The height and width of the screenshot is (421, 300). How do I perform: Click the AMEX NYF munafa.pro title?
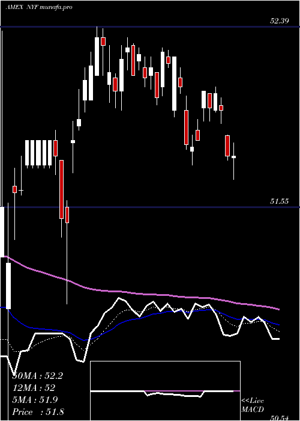click(39, 7)
